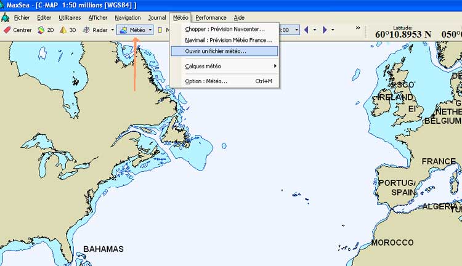Viewport: 462px width, 266px height.
Task: Click the right arrow to step forward
Action: (x=325, y=30)
